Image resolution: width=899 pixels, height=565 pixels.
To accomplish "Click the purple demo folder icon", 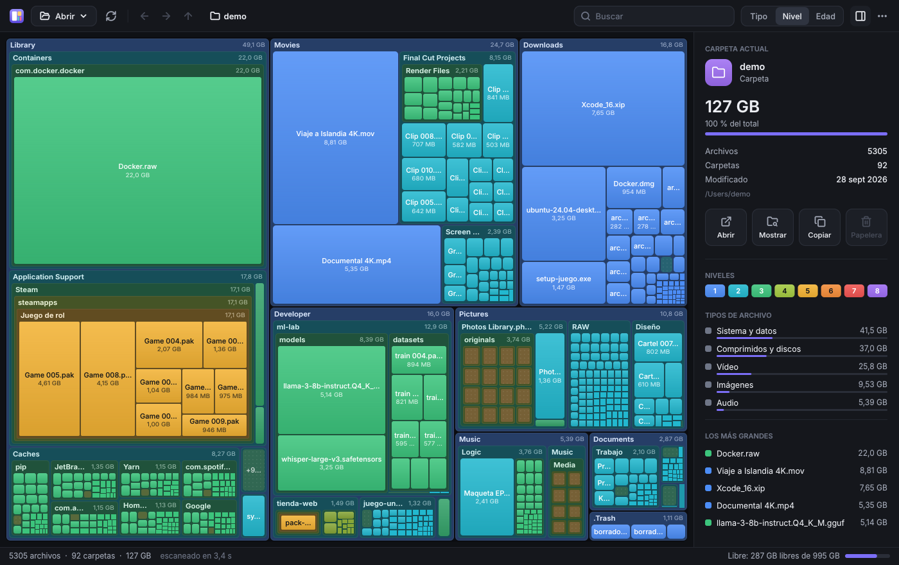I will point(719,73).
